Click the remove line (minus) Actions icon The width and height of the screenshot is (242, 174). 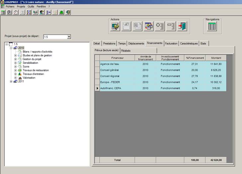pos(171,26)
